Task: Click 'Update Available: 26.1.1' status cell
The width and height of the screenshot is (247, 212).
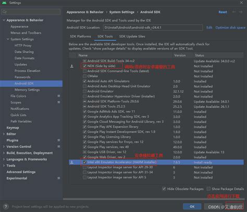Action: tap(212, 107)
